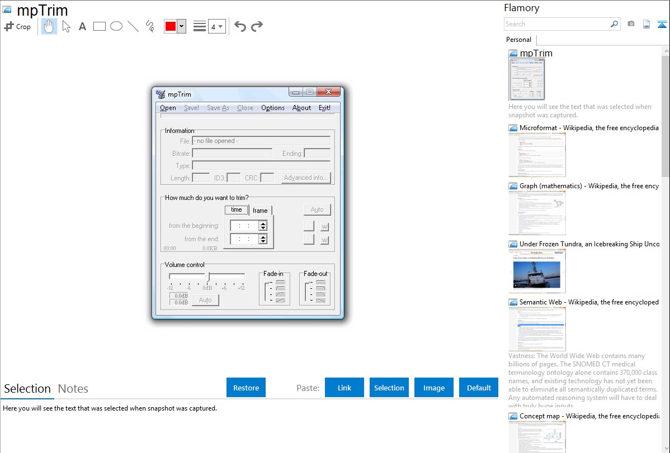
Task: Open the Personal tab
Action: point(518,40)
